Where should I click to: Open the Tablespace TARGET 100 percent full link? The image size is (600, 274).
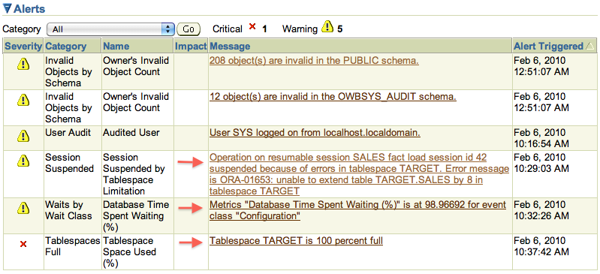(x=296, y=241)
